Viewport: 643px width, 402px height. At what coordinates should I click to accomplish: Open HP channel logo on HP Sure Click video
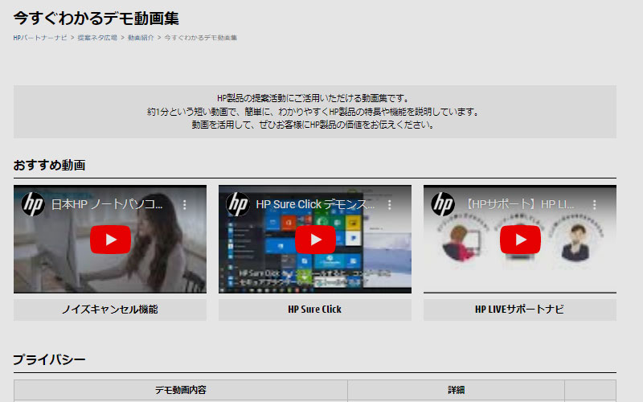pyautogui.click(x=238, y=204)
